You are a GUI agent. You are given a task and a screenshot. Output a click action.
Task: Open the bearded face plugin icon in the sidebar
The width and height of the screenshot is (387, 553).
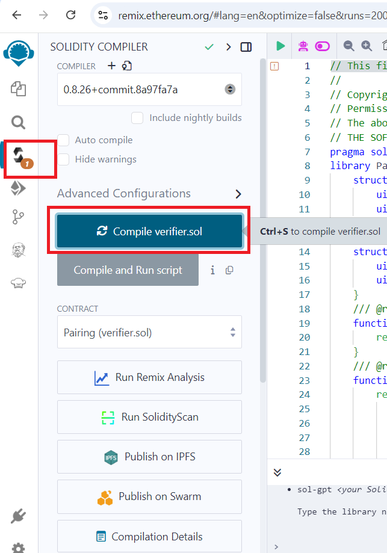click(18, 250)
